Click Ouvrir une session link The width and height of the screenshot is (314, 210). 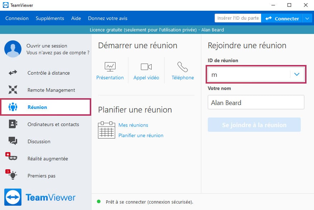click(47, 46)
